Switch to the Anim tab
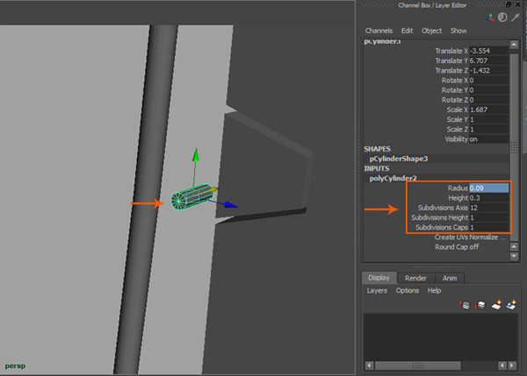This screenshot has width=527, height=376. point(449,278)
